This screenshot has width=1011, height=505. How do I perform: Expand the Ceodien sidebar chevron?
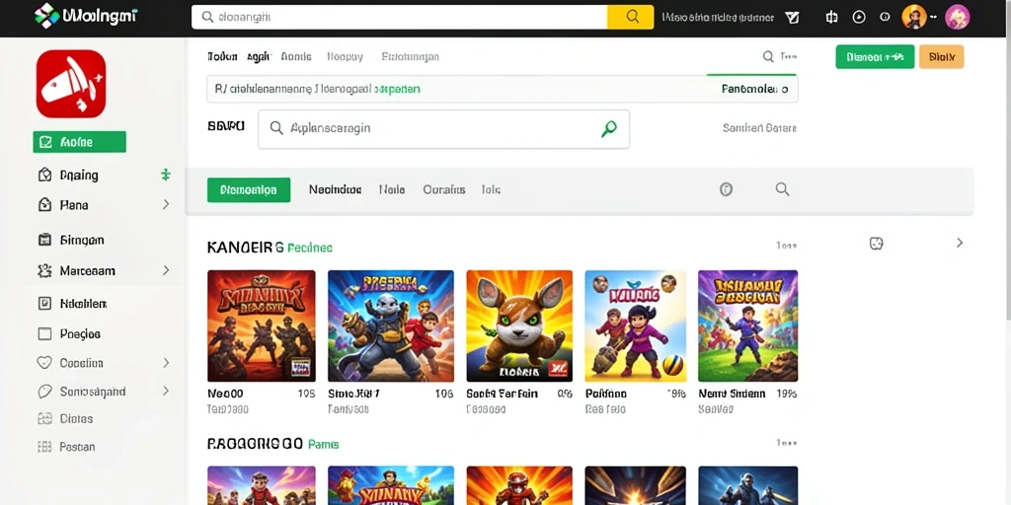tap(166, 363)
